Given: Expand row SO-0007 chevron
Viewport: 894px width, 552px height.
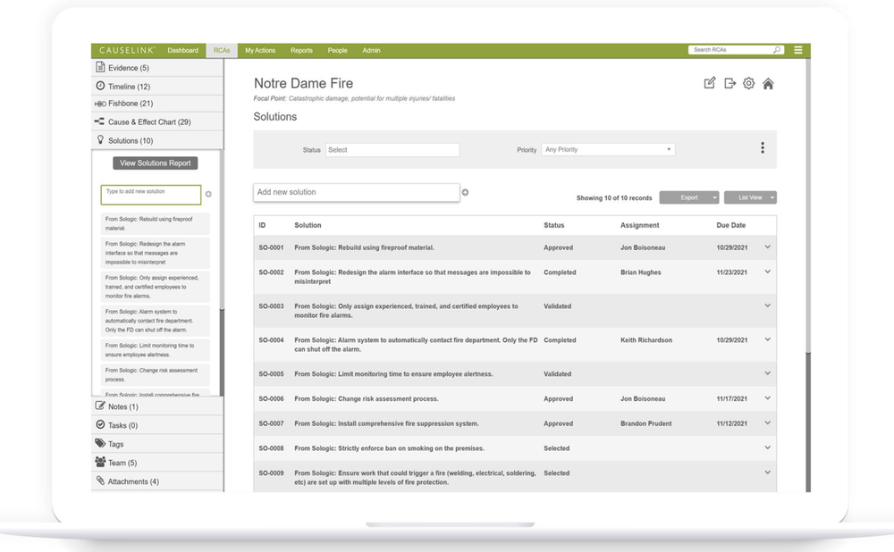Looking at the screenshot, I should (x=767, y=423).
